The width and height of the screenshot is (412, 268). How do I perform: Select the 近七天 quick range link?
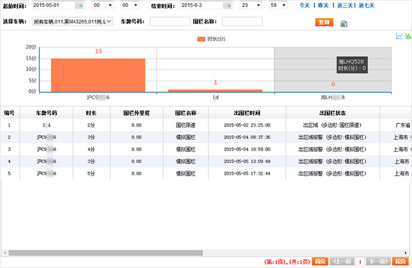pos(366,6)
